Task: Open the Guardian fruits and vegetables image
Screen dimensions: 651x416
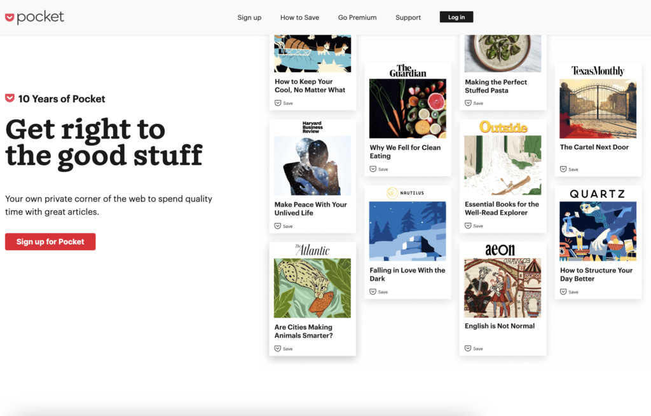Action: click(408, 109)
